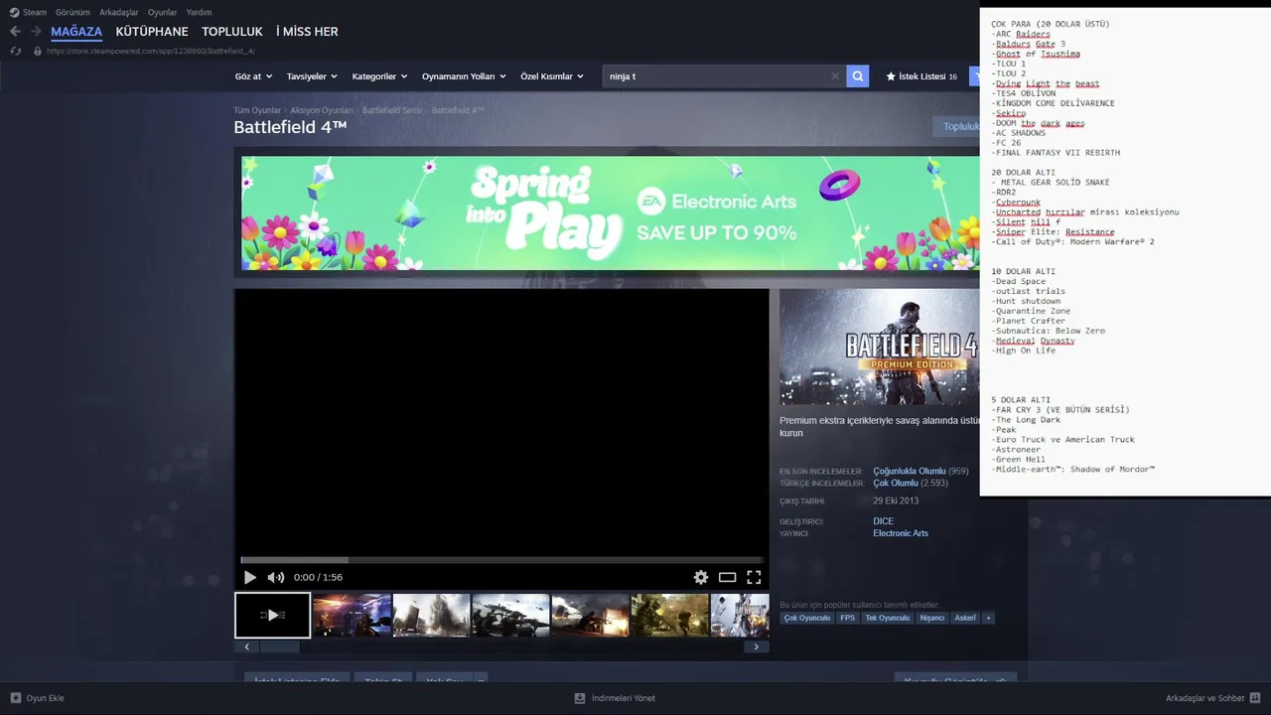The width and height of the screenshot is (1271, 715).
Task: Make the trailer fullscreen
Action: (x=754, y=577)
